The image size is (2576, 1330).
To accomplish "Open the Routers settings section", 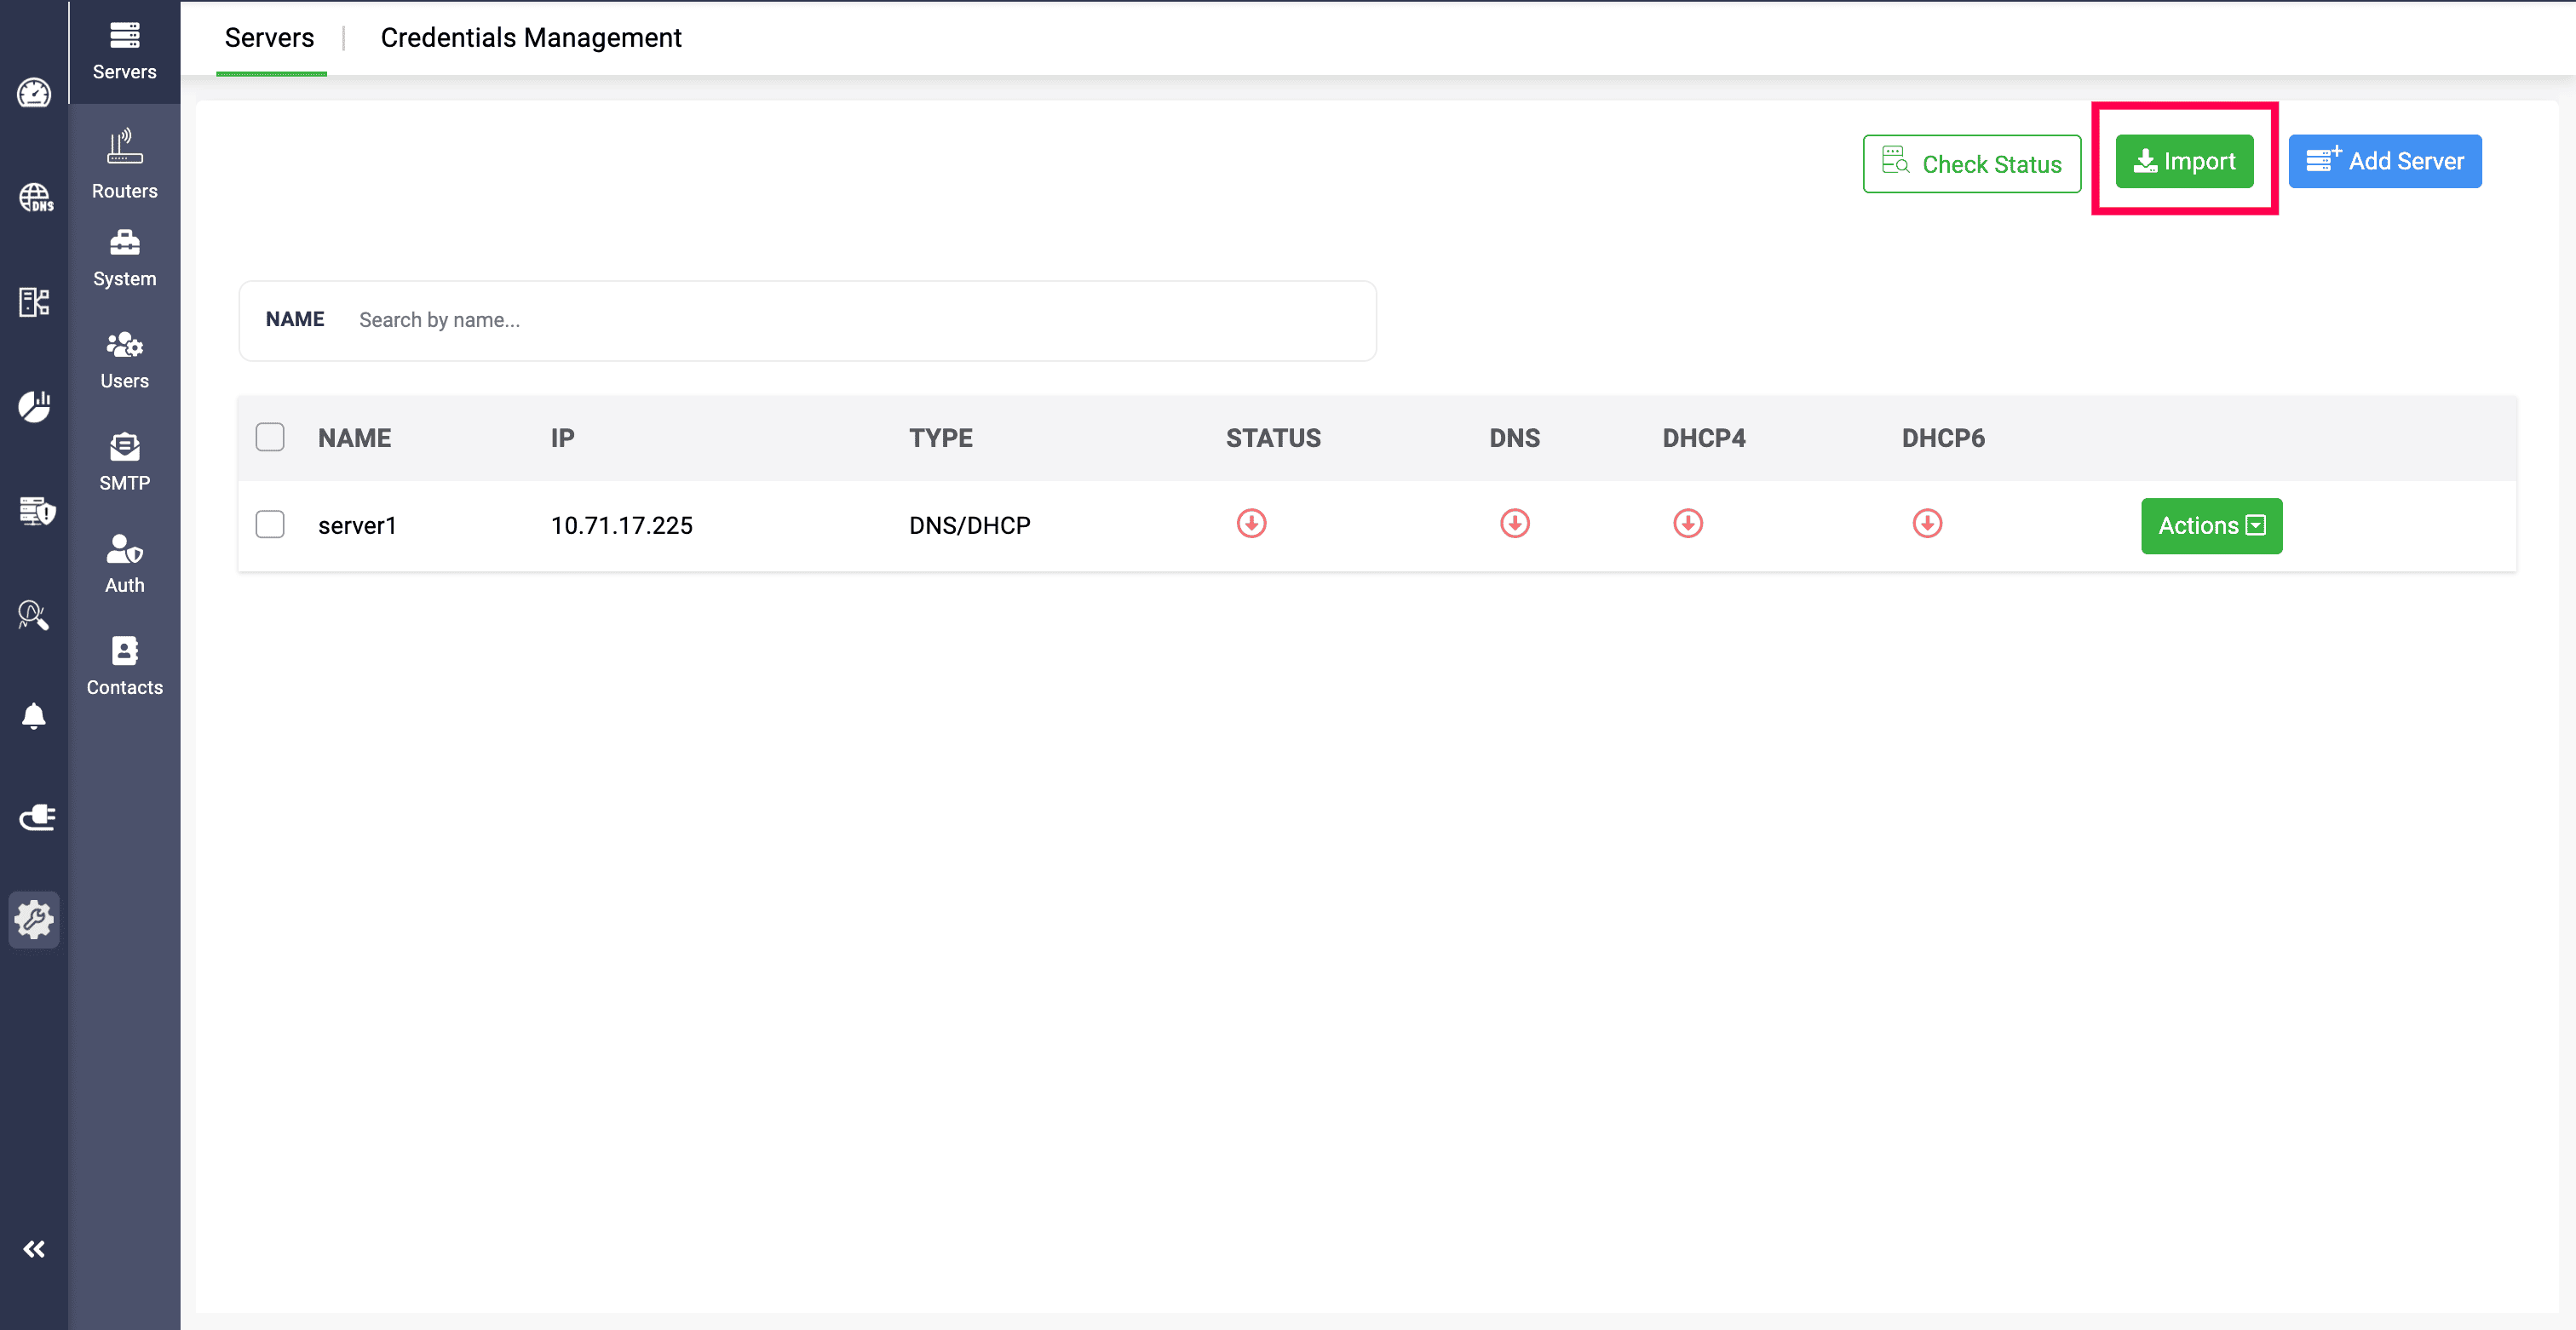I will click(124, 163).
